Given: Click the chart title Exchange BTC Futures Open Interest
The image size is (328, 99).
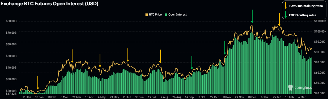Looking at the screenshot, I should coord(50,4).
